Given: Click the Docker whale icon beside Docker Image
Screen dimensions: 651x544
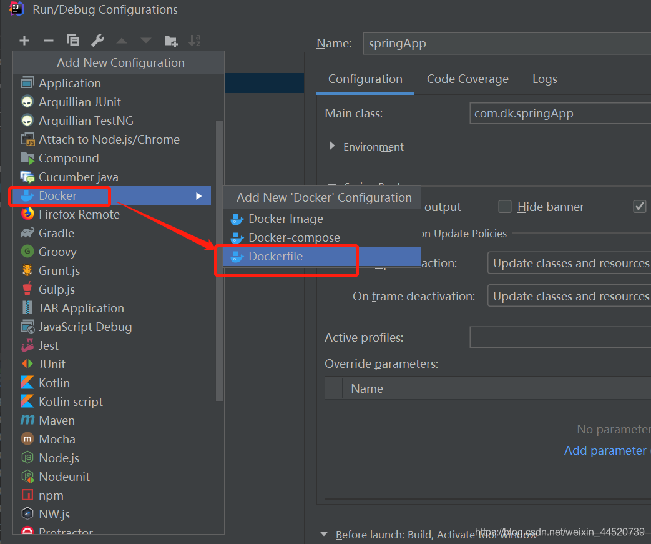Looking at the screenshot, I should [237, 219].
